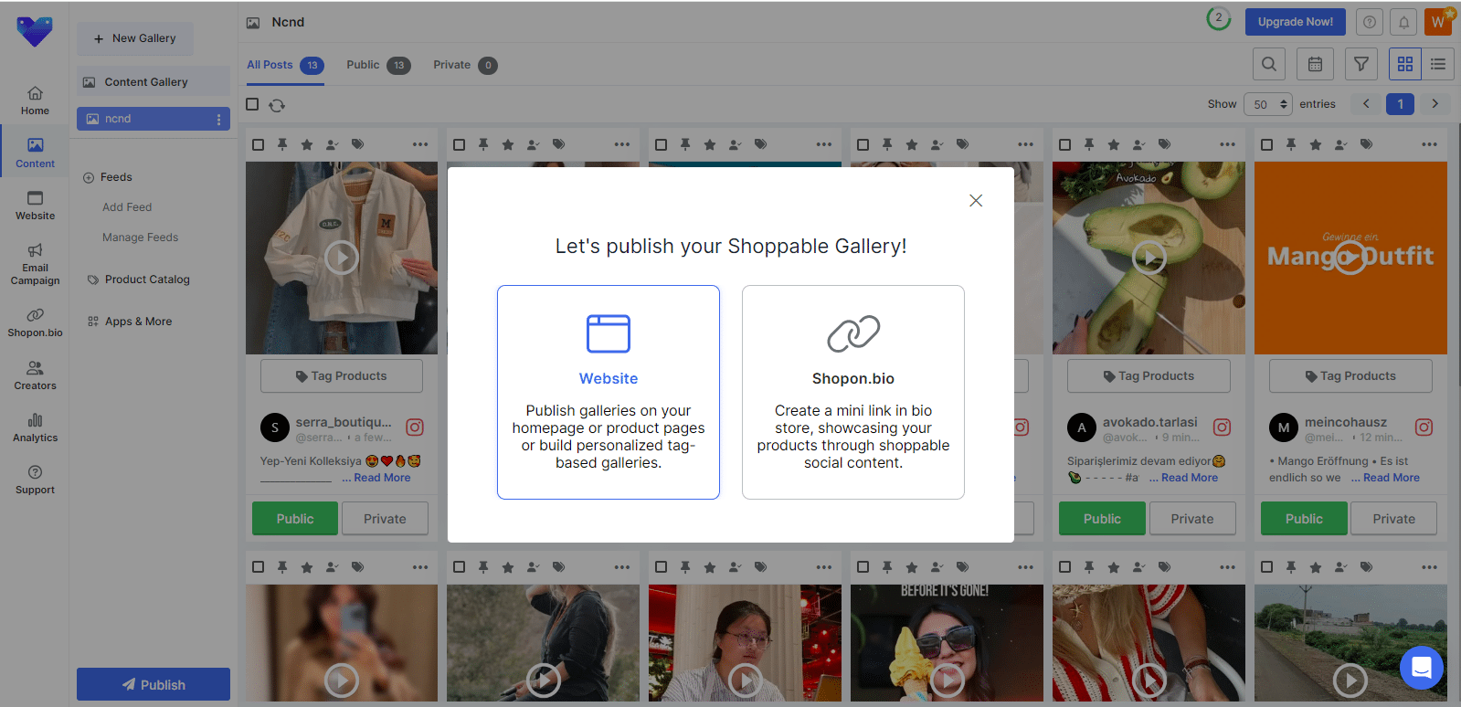Open the search icon in the toolbar

[1268, 64]
